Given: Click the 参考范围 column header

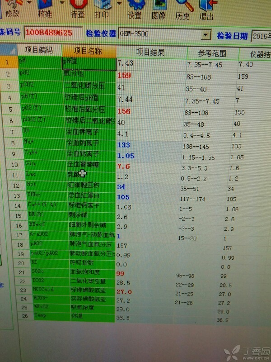Looking at the screenshot, I should (x=212, y=53).
